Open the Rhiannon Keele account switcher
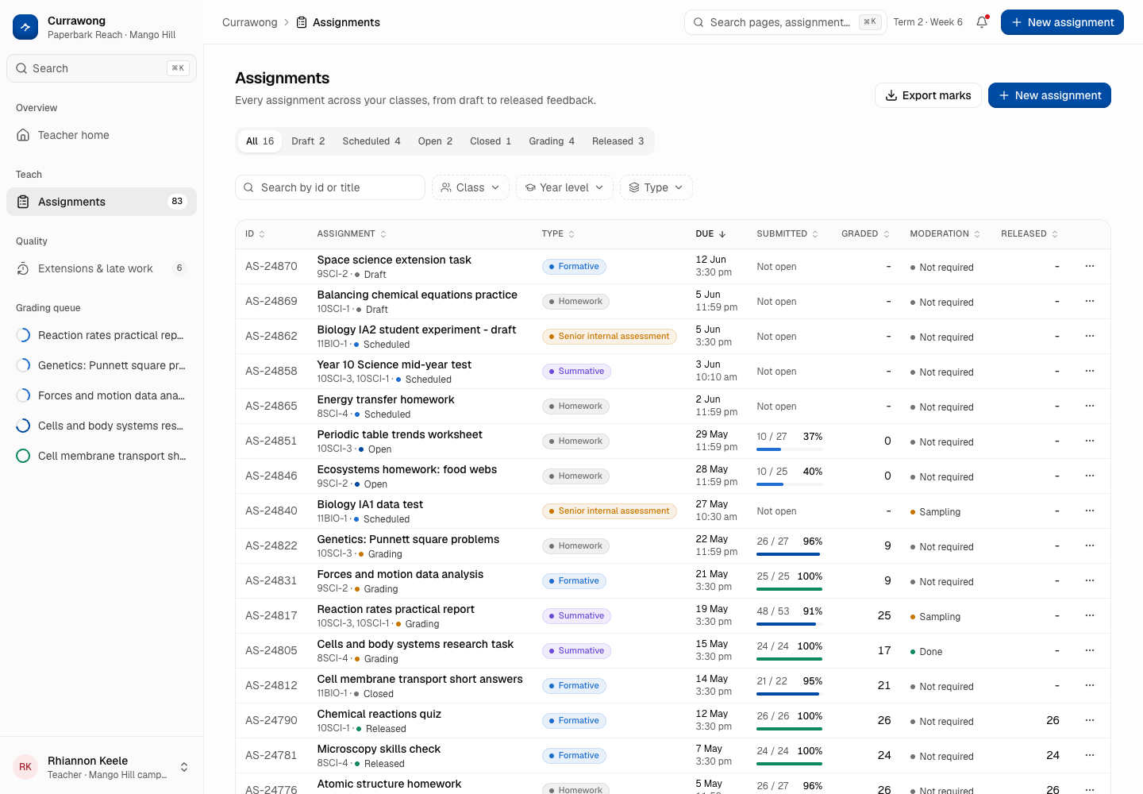The image size is (1143, 794). click(102, 767)
